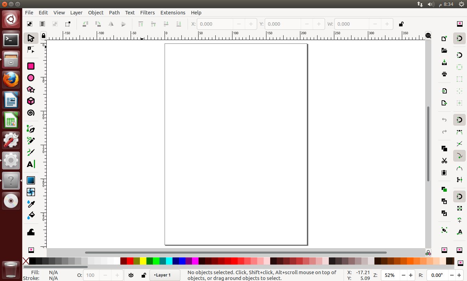
Task: Select the Dropper color picker tool
Action: click(31, 204)
